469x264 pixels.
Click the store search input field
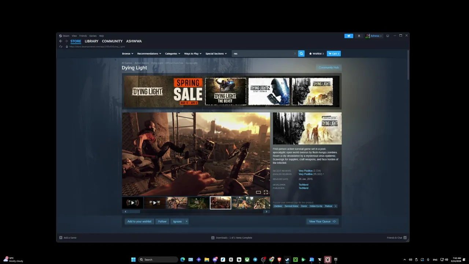[x=263, y=54]
